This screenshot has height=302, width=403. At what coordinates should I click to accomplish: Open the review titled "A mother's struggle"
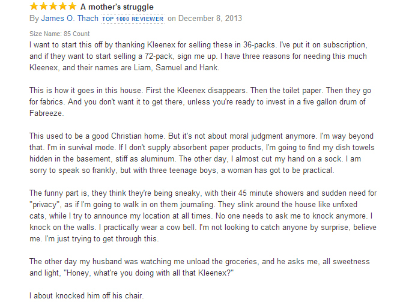click(x=117, y=7)
